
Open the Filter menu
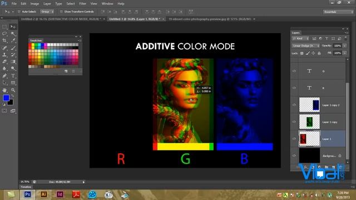tap(83, 4)
